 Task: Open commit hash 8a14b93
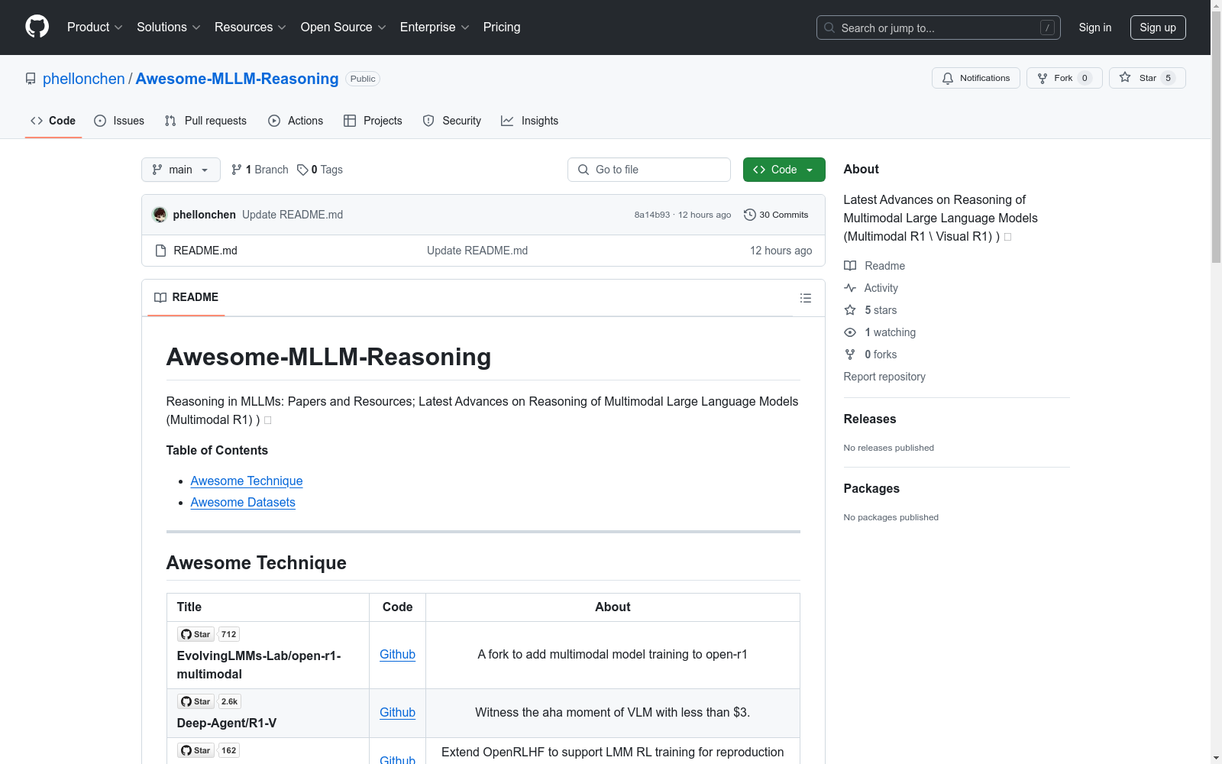(652, 215)
